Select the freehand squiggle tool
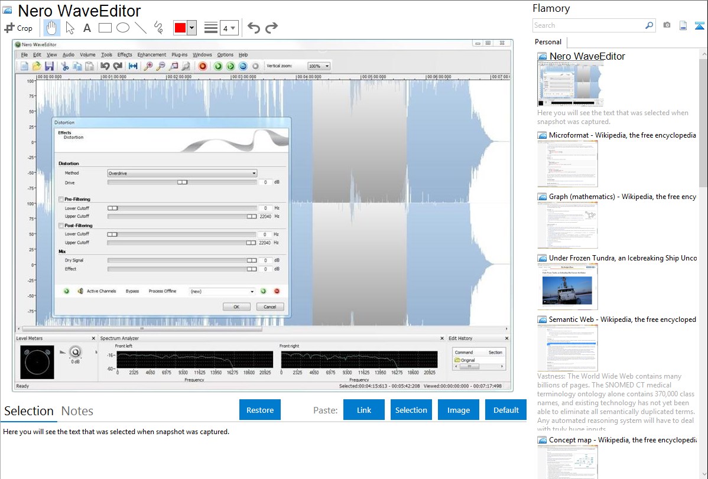The height and width of the screenshot is (479, 708). click(x=158, y=28)
